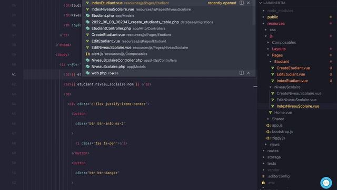
Task: Collapse the LARAINERTIA explorer section
Action: pyautogui.click(x=261, y=3)
